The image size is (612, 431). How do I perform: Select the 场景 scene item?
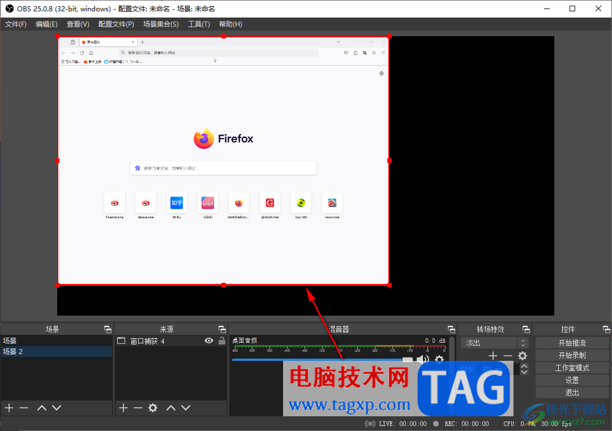pyautogui.click(x=57, y=341)
